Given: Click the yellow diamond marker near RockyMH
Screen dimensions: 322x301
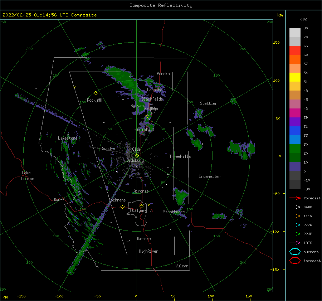Looking at the screenshot, I should coord(96,93).
